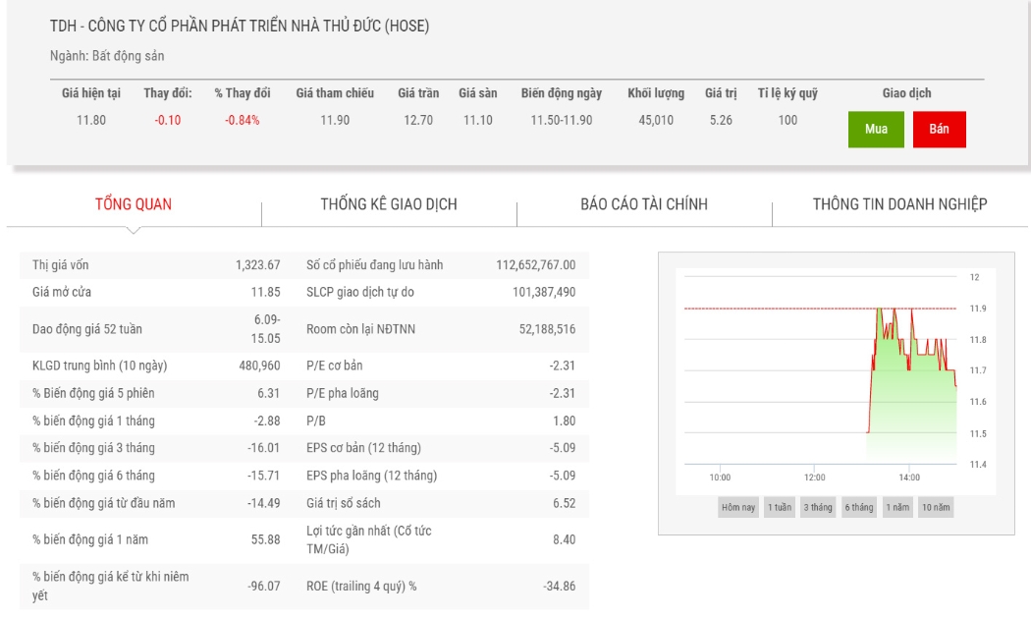The height and width of the screenshot is (619, 1031).
Task: Click the 52-week range 6.09-15.05
Action: pyautogui.click(x=266, y=329)
